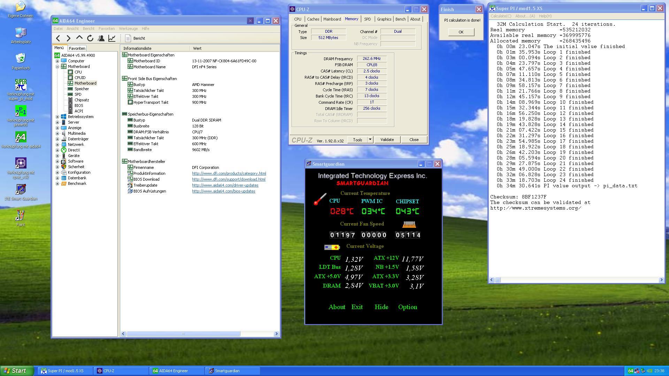This screenshot has height=376, width=669.
Task: Click the Smartguardian thermometer icon
Action: (320, 199)
